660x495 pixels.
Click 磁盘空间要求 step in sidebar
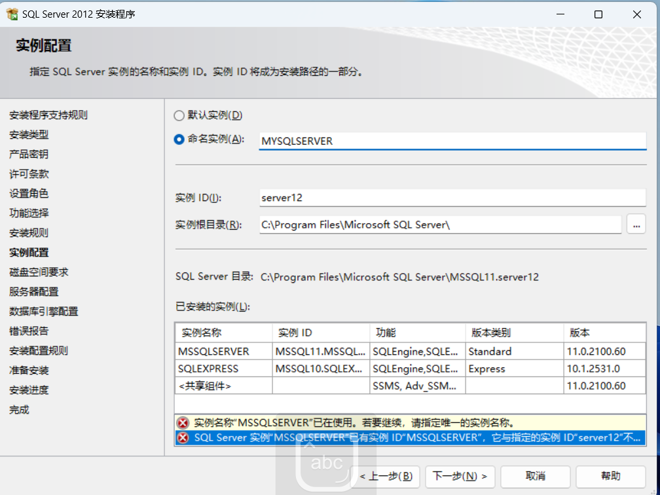coord(39,272)
